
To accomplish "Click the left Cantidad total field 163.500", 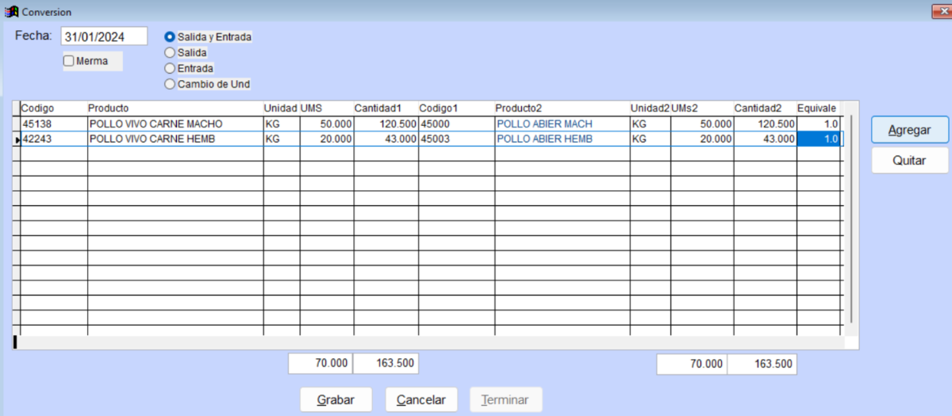I will click(x=385, y=364).
